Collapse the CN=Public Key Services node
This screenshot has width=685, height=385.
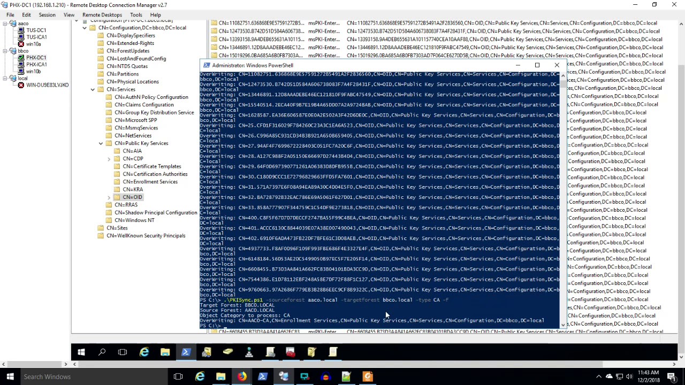pyautogui.click(x=101, y=143)
